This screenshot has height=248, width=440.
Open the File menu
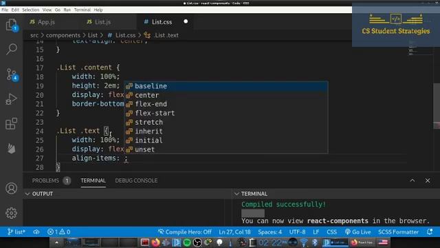5,10
